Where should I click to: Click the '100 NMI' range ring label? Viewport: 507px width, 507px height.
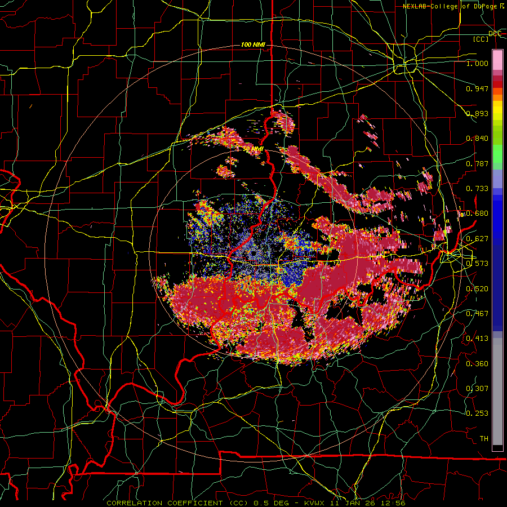[253, 45]
